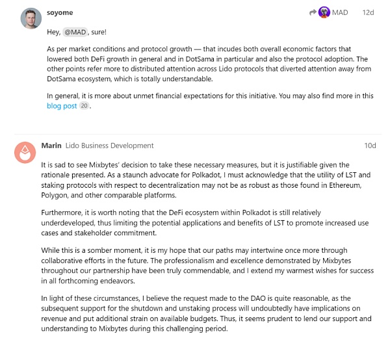Click the paragraph starting "As per market conditions"

point(208,64)
